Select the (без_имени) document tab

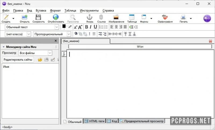(85, 41)
